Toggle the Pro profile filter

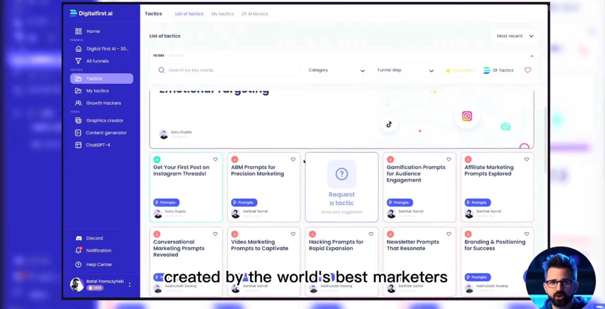[x=459, y=70]
